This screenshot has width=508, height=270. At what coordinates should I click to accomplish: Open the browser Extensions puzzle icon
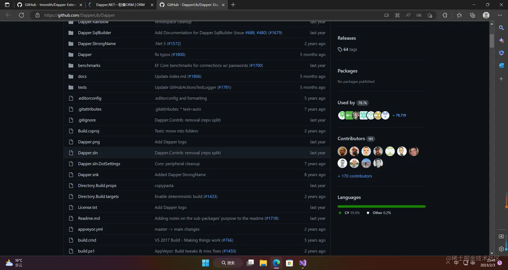pyautogui.click(x=445, y=15)
